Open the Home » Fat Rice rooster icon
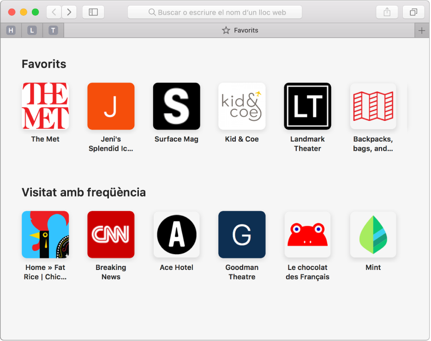The height and width of the screenshot is (341, 431). [45, 234]
